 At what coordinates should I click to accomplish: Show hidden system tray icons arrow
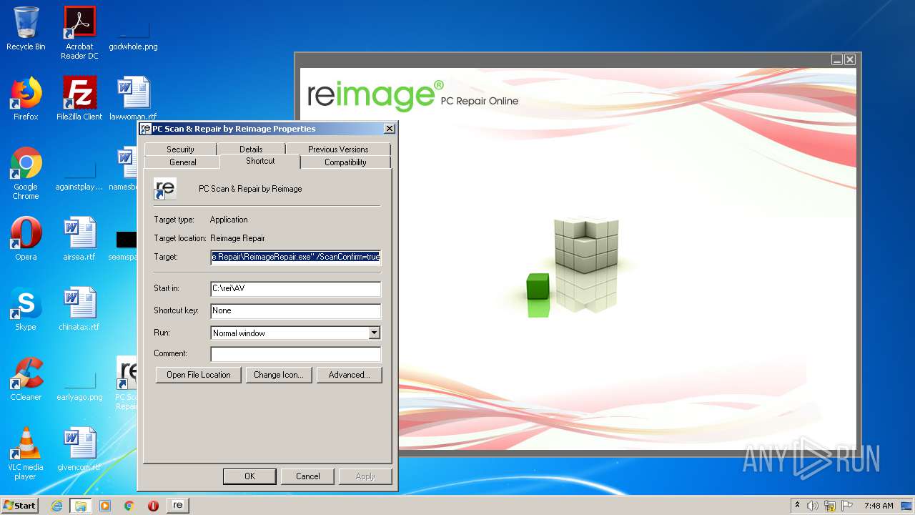[x=798, y=506]
